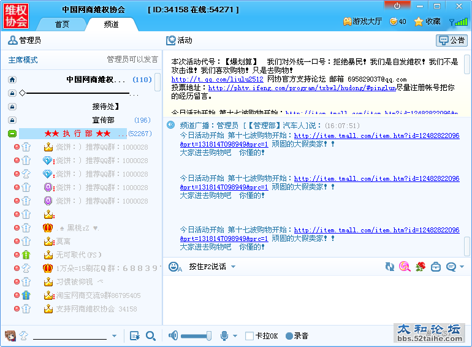Click the channel list scrollbar
Image resolution: width=472 pixels, height=347 pixels.
point(158,82)
